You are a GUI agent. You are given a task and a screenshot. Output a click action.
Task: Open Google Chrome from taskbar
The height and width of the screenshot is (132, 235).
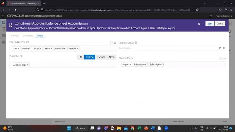pos(133,128)
